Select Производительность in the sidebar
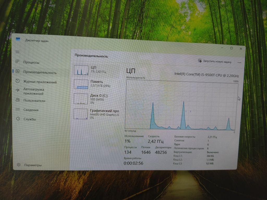 [x=40, y=72]
